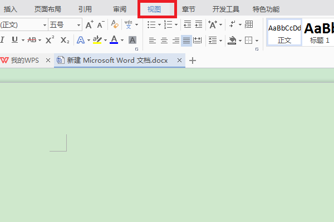Switch to the 章节 tab
The width and height of the screenshot is (334, 222).
(189, 9)
